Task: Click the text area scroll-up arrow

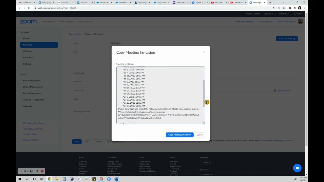Action: tap(204, 68)
